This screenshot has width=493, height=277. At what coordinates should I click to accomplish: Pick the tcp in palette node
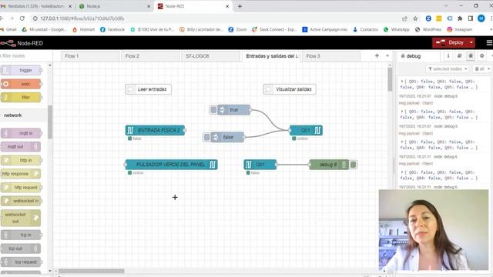pos(21,235)
